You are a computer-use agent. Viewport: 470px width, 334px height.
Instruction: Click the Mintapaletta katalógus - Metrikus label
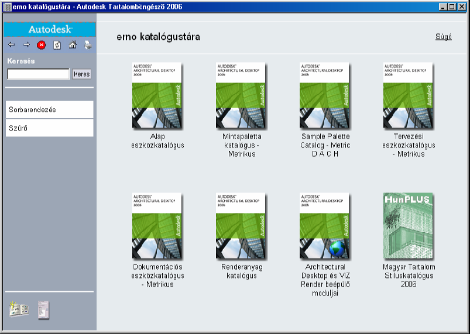tap(242, 145)
